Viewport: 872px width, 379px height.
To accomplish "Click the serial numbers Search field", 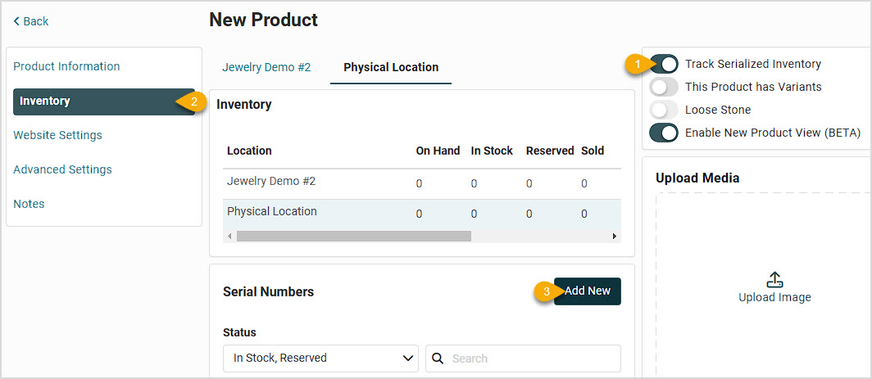I will [524, 359].
